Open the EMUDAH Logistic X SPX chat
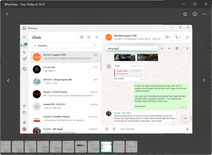Image resolution: width=212 pixels, height=155 pixels. tap(65, 57)
